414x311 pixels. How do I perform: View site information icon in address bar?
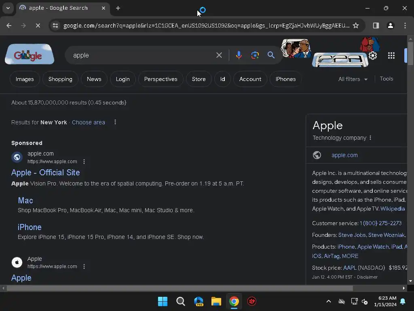55,26
